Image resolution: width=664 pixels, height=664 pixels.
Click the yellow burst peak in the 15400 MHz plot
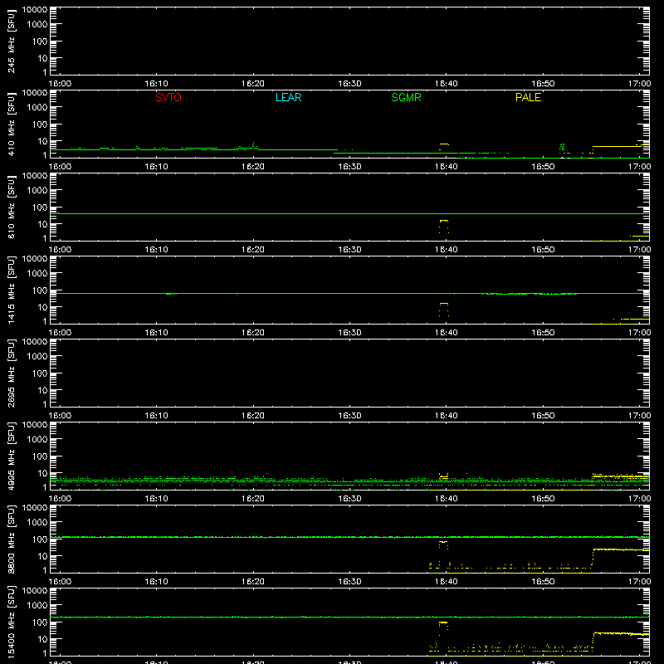443,622
